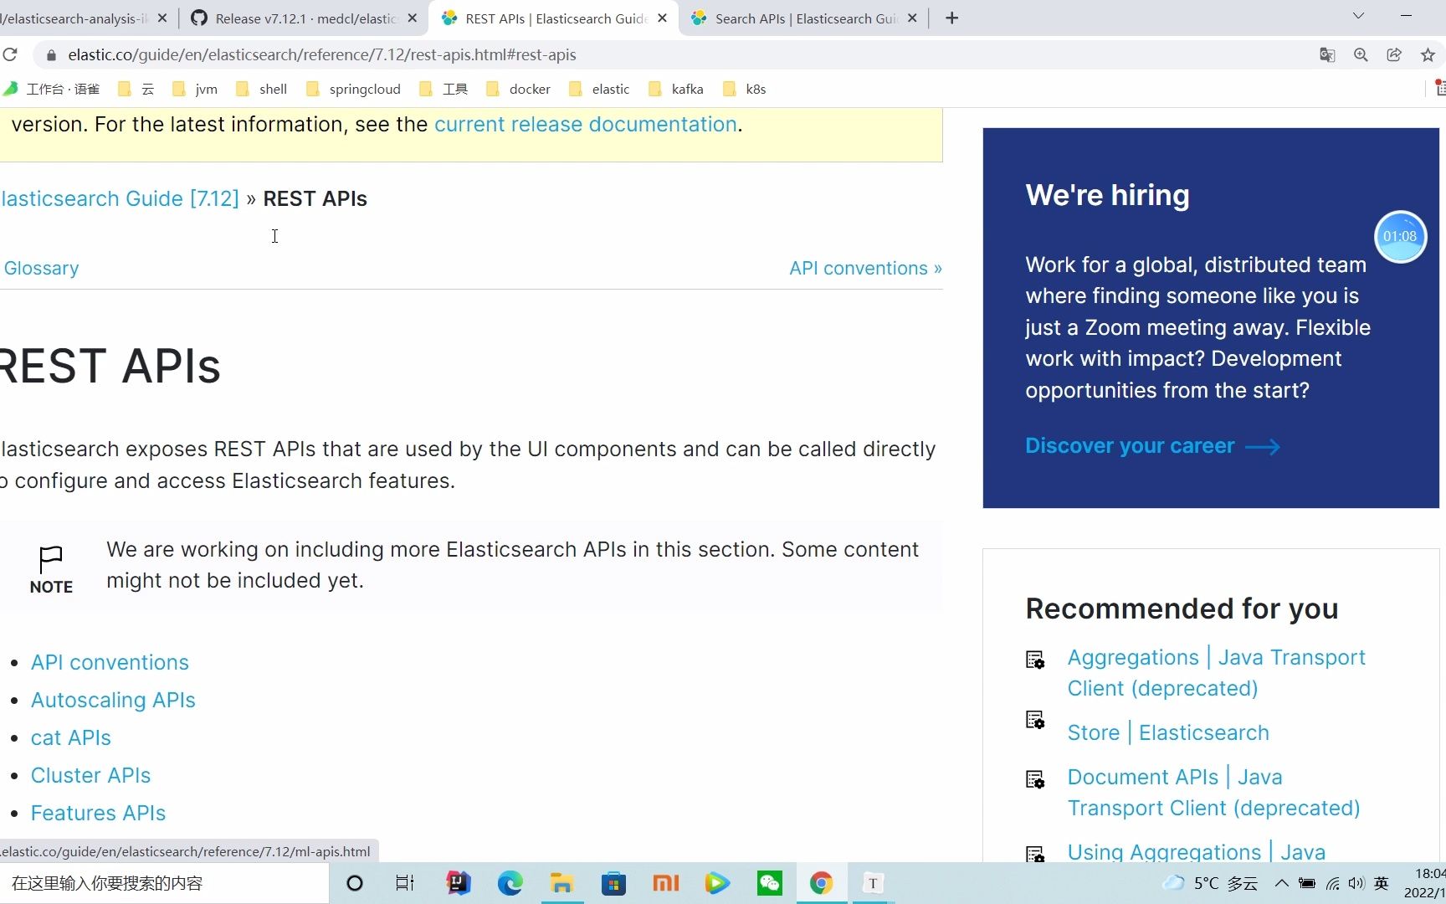The height and width of the screenshot is (904, 1446).
Task: Switch to the Search APIs Elasticsearch tab
Action: (804, 18)
